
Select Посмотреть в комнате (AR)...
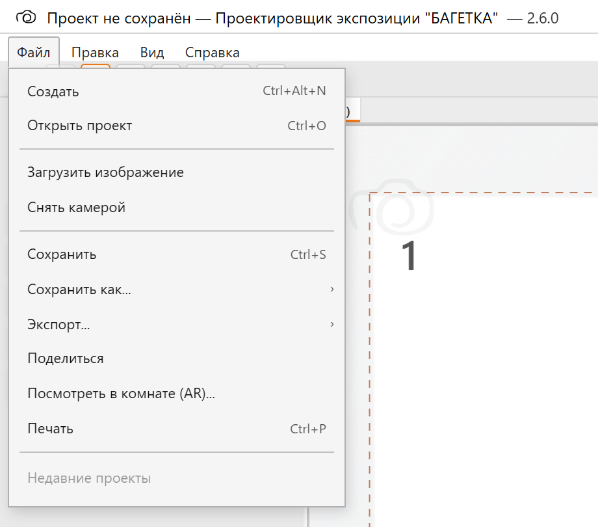pyautogui.click(x=177, y=394)
